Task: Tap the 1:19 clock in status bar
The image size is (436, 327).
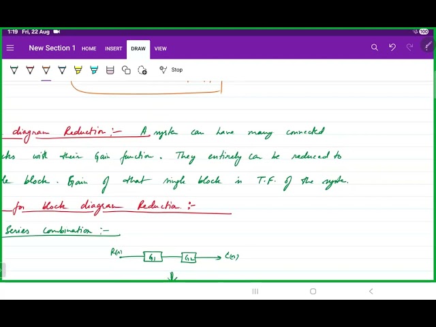Action: [x=12, y=32]
